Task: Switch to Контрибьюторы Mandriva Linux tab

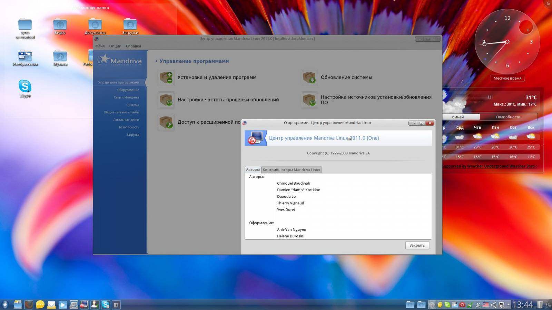Action: [292, 170]
